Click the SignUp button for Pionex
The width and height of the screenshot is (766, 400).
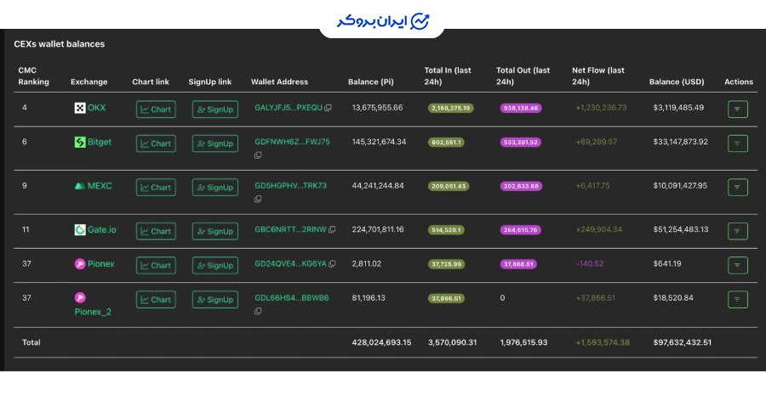click(215, 265)
